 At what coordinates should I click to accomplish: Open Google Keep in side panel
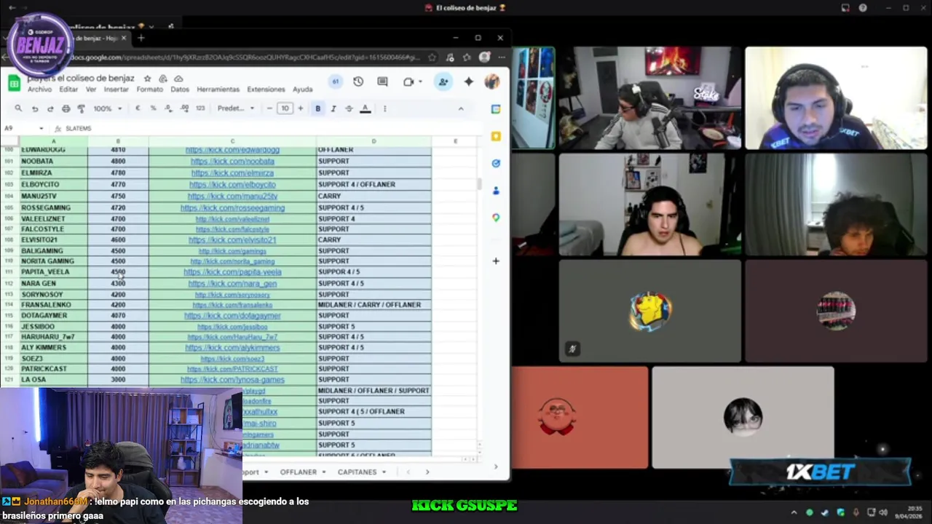[496, 136]
